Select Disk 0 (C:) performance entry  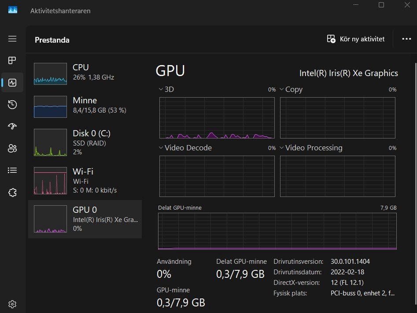click(85, 142)
